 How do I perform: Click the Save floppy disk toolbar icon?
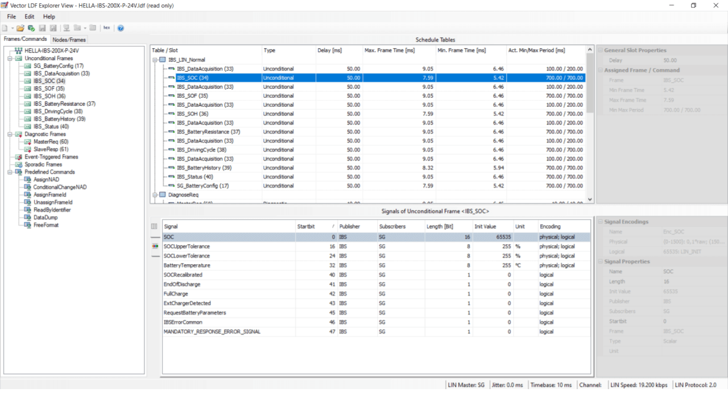pos(42,28)
